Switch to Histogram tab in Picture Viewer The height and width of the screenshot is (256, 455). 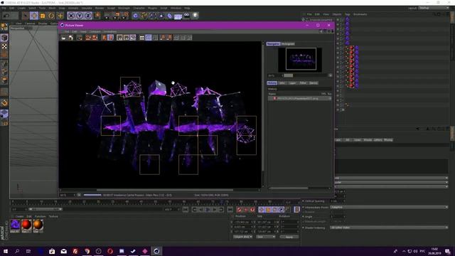[x=288, y=44]
